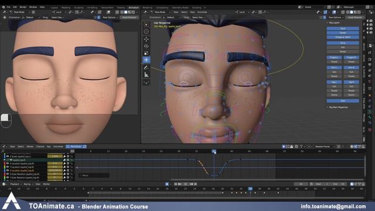
Task: Switch to the Layout workspace tab
Action: coord(54,8)
